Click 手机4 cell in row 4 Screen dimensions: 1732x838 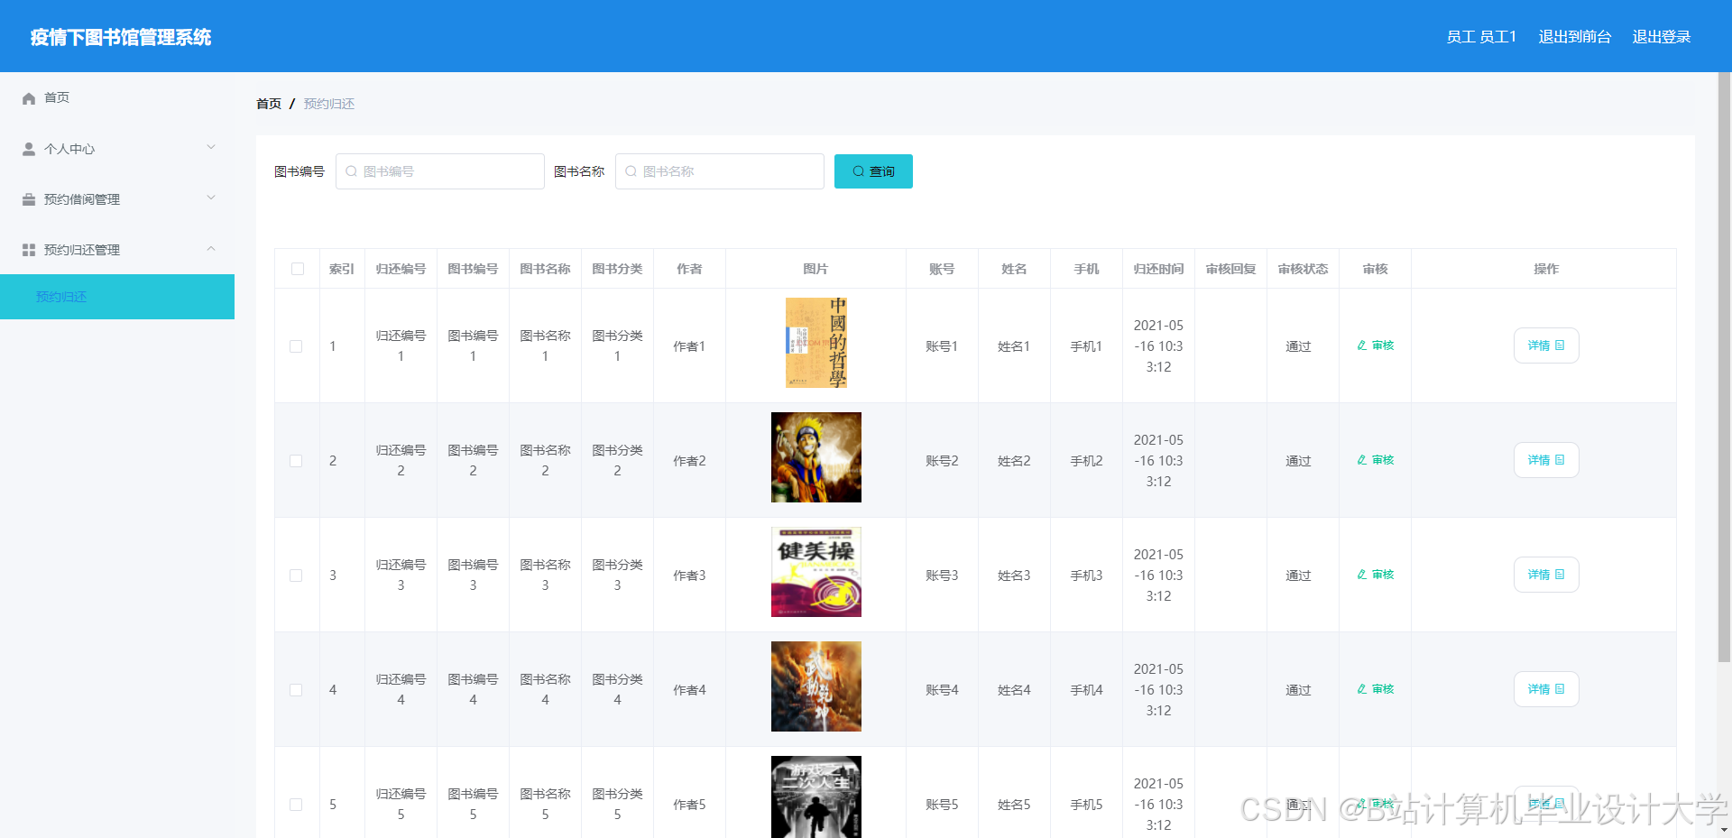(x=1086, y=690)
